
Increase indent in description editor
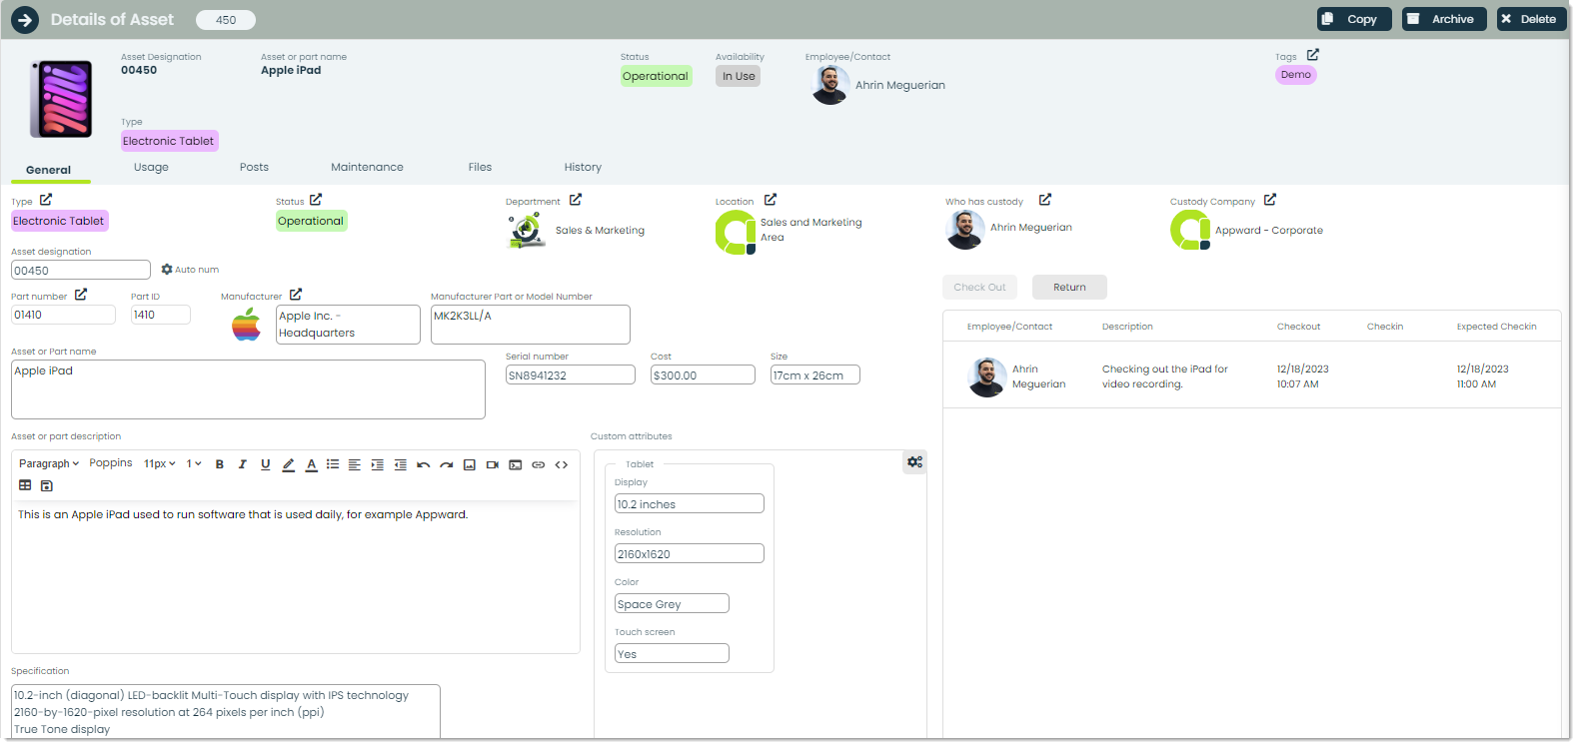[377, 464]
